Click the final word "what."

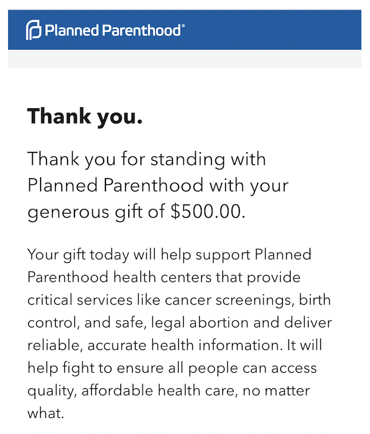click(x=46, y=413)
